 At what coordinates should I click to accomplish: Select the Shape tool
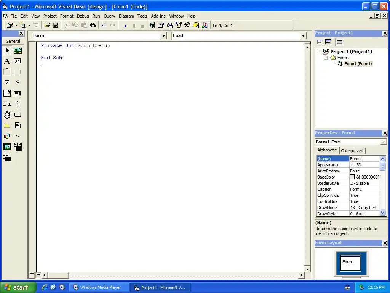(x=7, y=136)
